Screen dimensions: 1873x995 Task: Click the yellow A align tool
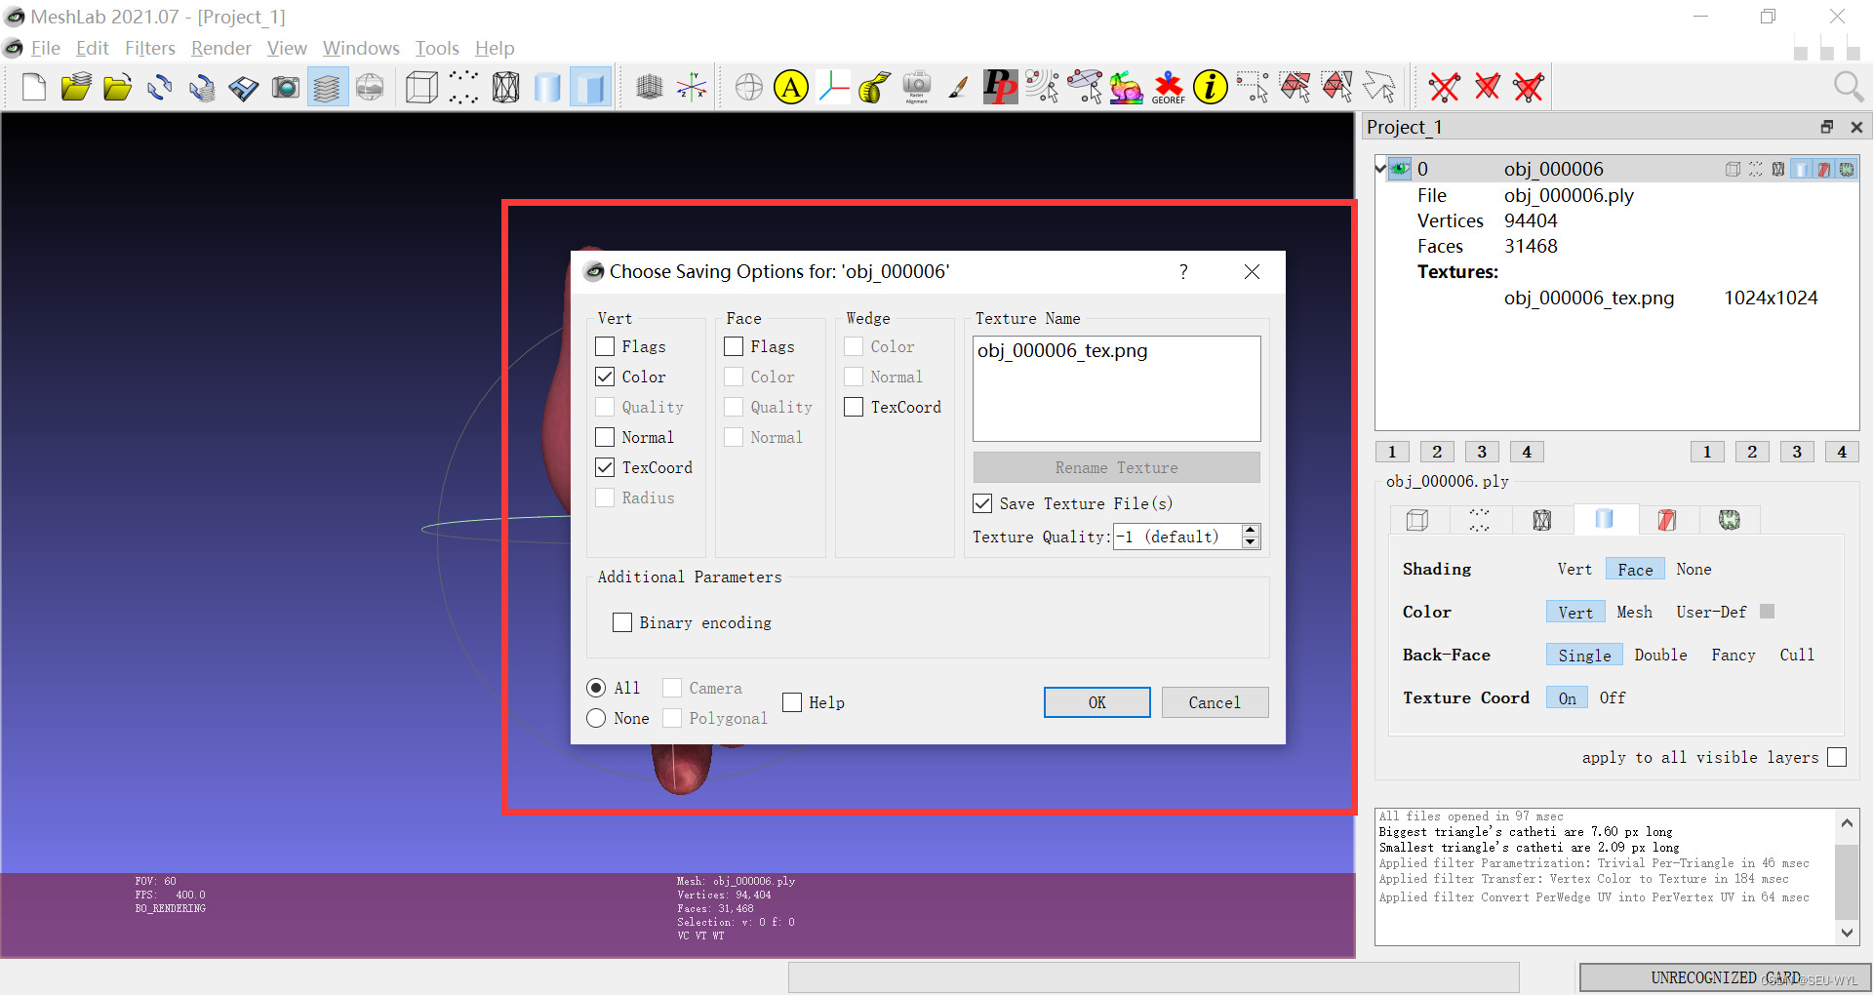(x=791, y=88)
